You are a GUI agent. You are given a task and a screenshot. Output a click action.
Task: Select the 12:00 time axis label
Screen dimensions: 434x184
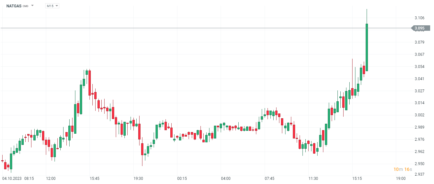pos(51,178)
